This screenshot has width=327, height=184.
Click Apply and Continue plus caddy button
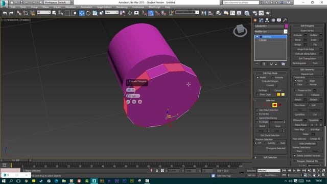coord(134,102)
